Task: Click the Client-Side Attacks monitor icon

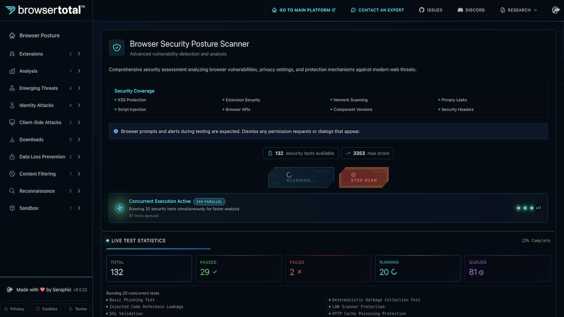Action: click(12, 122)
